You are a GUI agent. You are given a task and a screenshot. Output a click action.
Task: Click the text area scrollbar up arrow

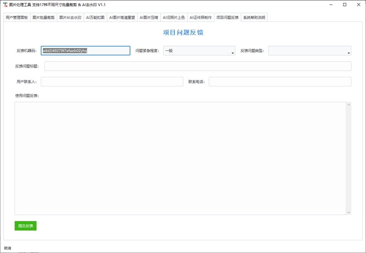click(x=349, y=105)
